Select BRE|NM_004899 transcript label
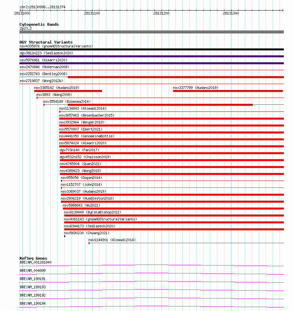The image size is (293, 311). 33,270
